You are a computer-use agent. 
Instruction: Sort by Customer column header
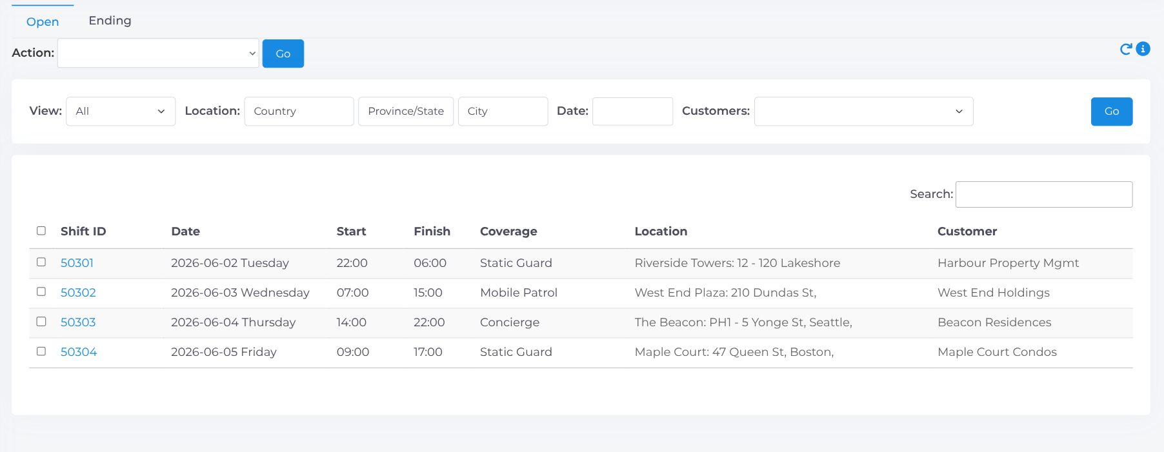pyautogui.click(x=967, y=231)
